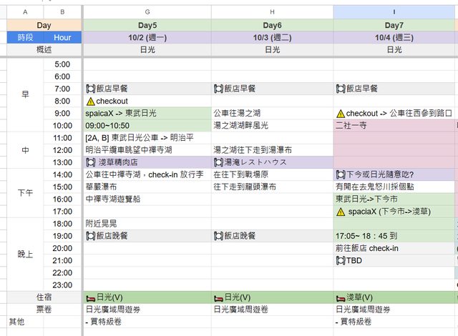The width and height of the screenshot is (458, 336).
Task: Click the bed icon beside 淺草(V)
Action: click(340, 297)
